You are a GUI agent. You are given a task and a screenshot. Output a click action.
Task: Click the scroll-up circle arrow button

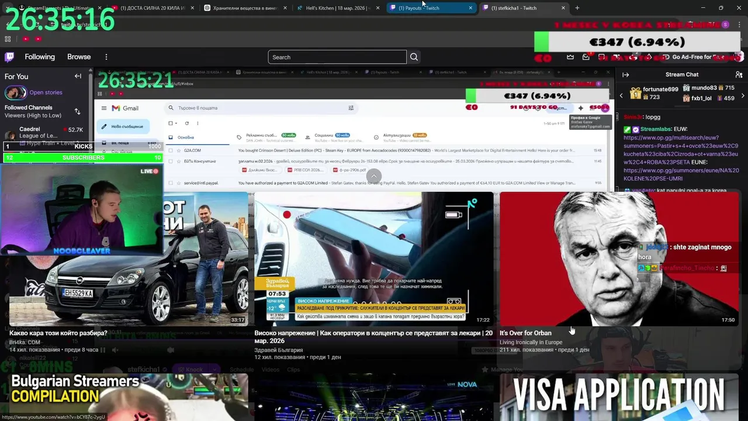pos(374,176)
